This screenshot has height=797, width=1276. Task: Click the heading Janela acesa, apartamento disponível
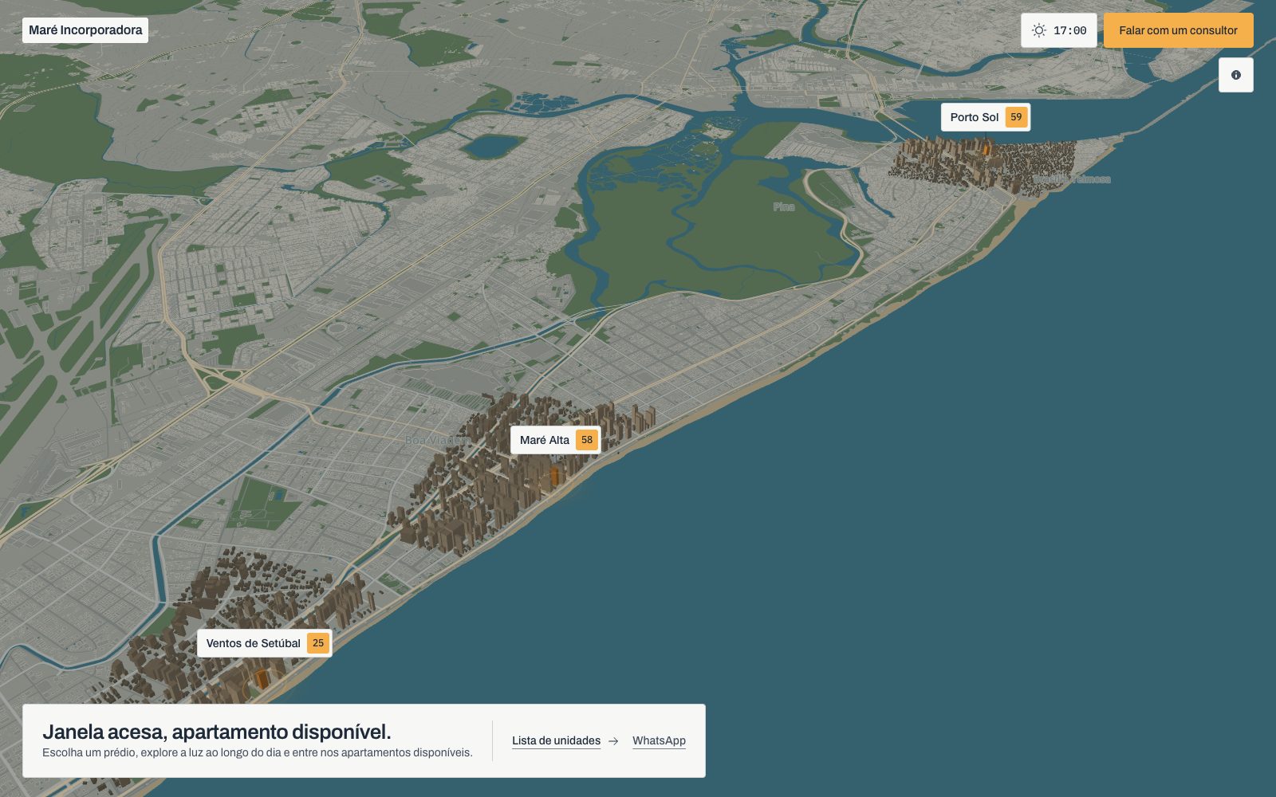[217, 732]
